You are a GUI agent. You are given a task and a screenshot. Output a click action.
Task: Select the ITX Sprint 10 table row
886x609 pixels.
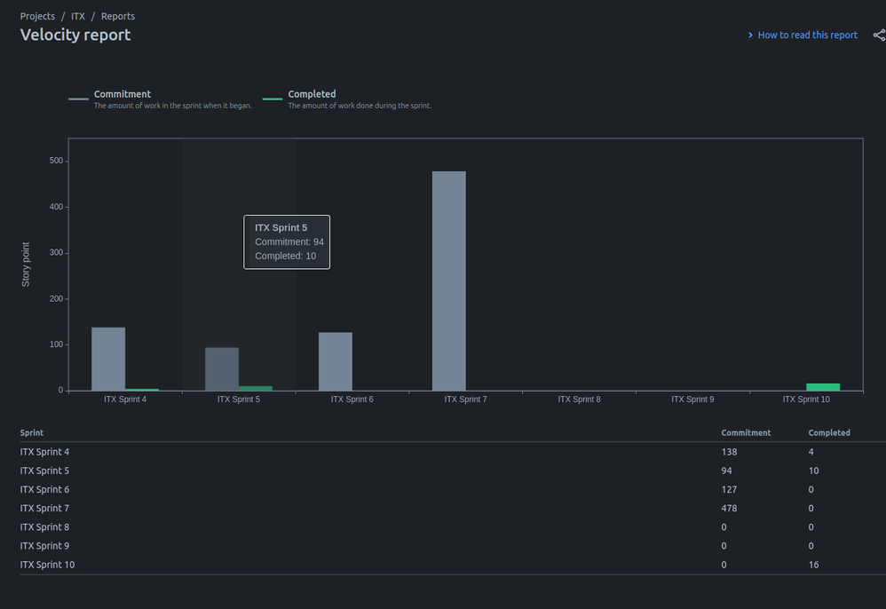tap(453, 565)
